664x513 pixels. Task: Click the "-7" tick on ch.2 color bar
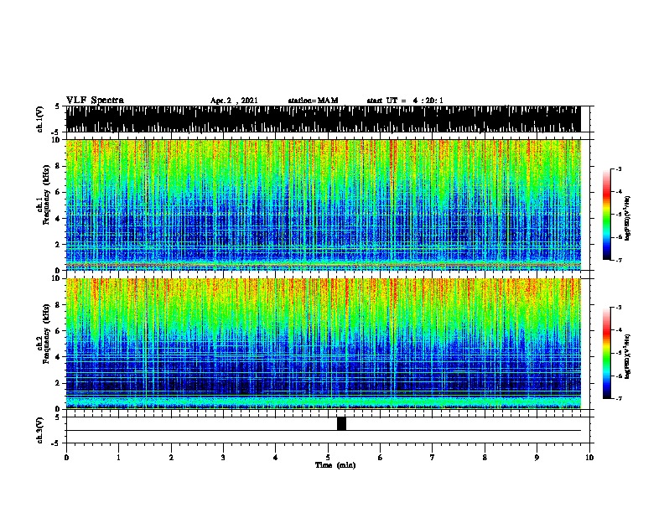618,398
